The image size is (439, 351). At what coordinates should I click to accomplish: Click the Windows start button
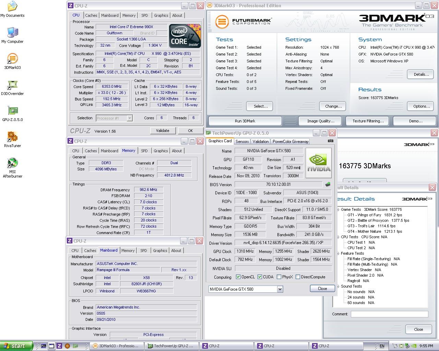coord(16,346)
